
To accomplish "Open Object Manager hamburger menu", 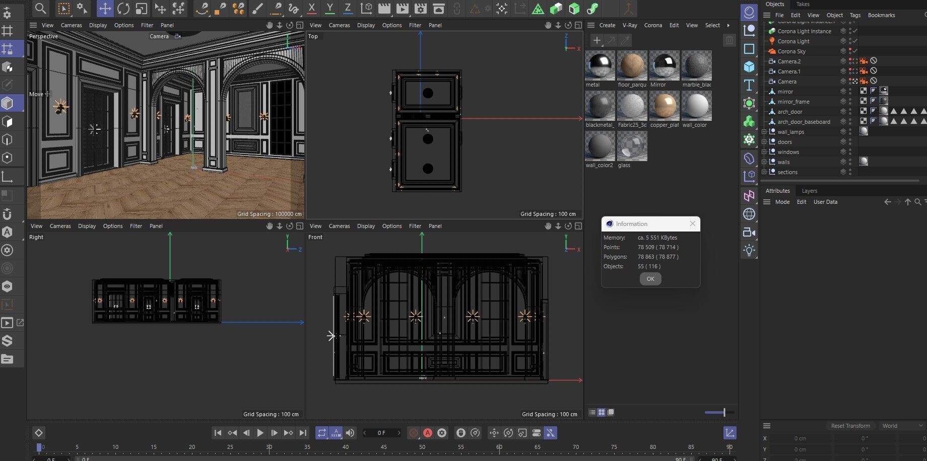I will (x=767, y=15).
